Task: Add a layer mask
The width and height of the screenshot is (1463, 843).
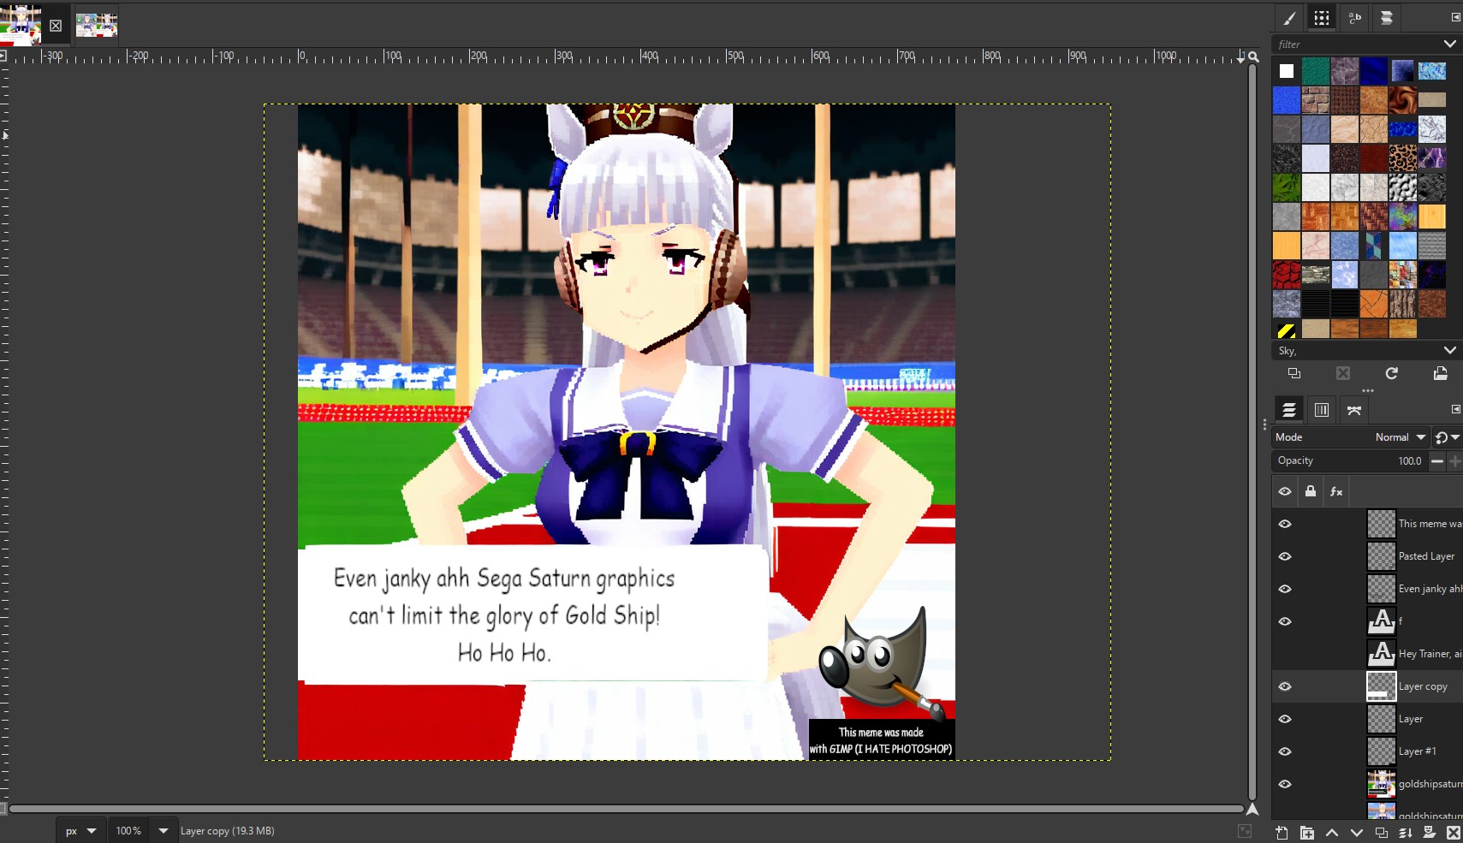Action: coord(1429,833)
